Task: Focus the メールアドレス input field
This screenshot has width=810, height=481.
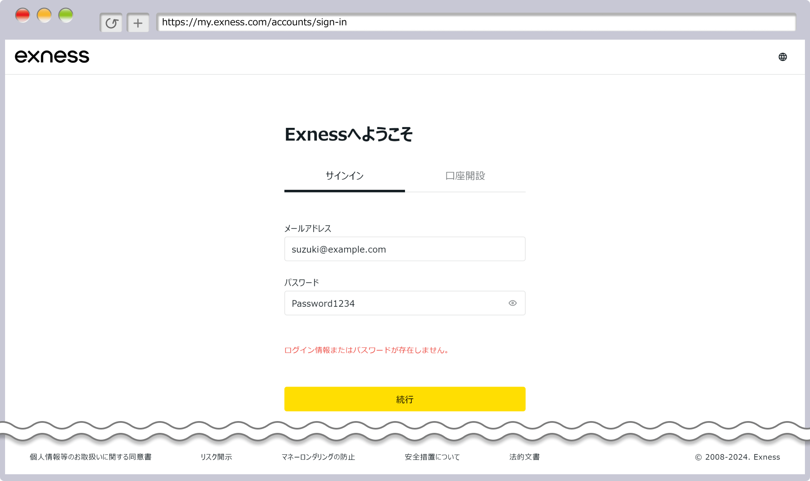Action: [x=405, y=249]
